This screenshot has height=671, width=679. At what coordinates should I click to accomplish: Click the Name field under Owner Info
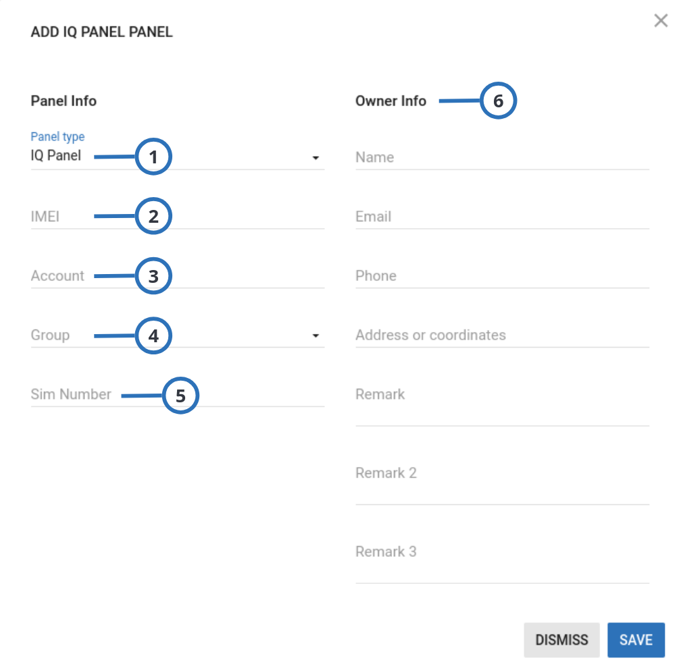tap(500, 157)
